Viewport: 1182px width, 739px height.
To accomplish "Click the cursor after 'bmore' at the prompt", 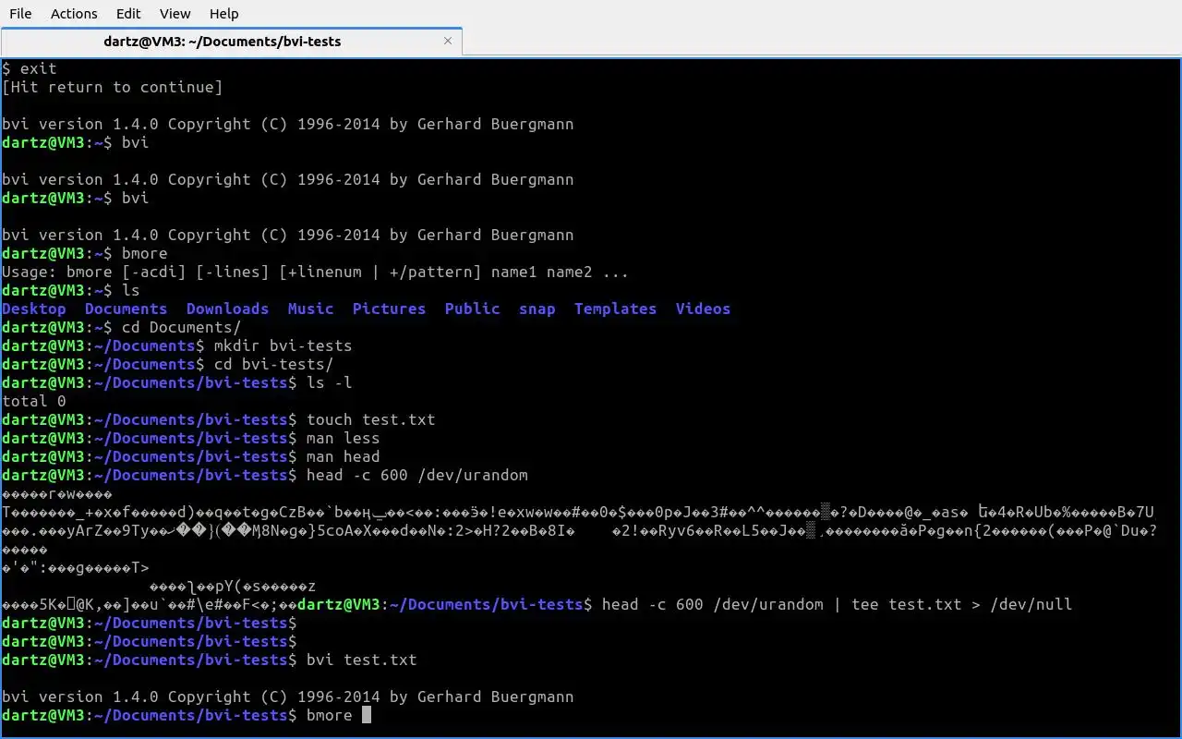I will (x=367, y=715).
